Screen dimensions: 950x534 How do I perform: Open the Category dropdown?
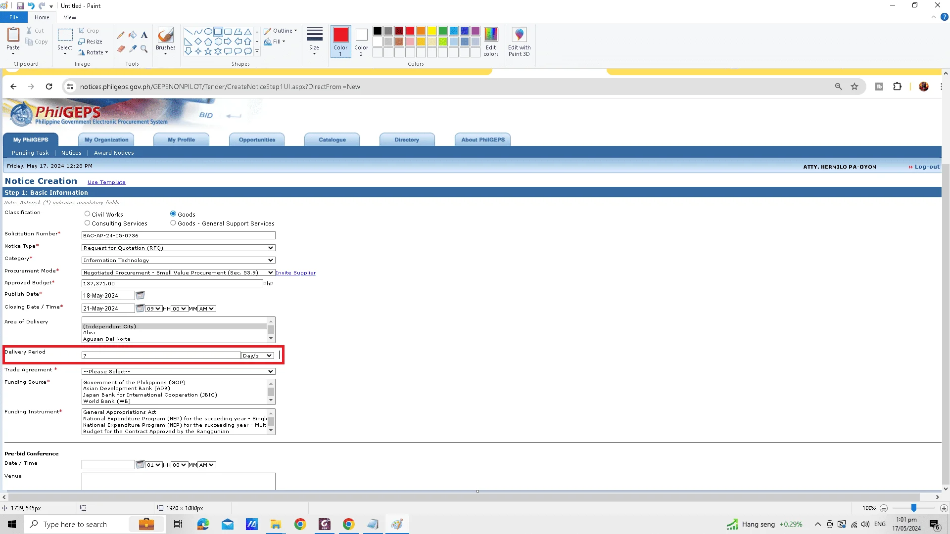tap(178, 260)
